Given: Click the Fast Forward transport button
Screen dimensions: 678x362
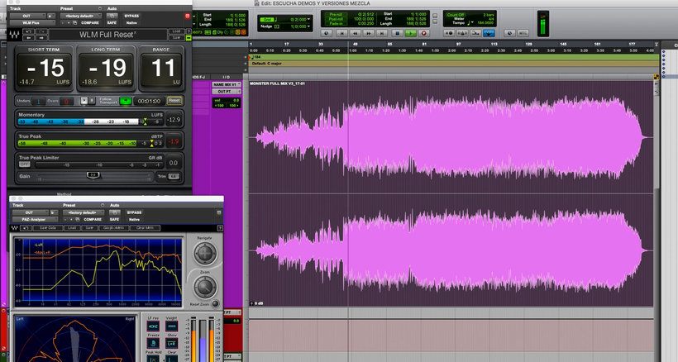Looking at the screenshot, I should [369, 33].
